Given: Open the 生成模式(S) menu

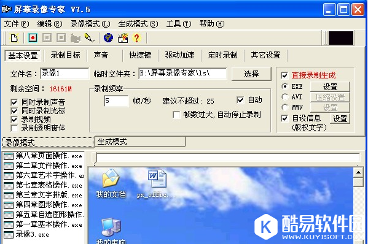Looking at the screenshot, I should [138, 24].
